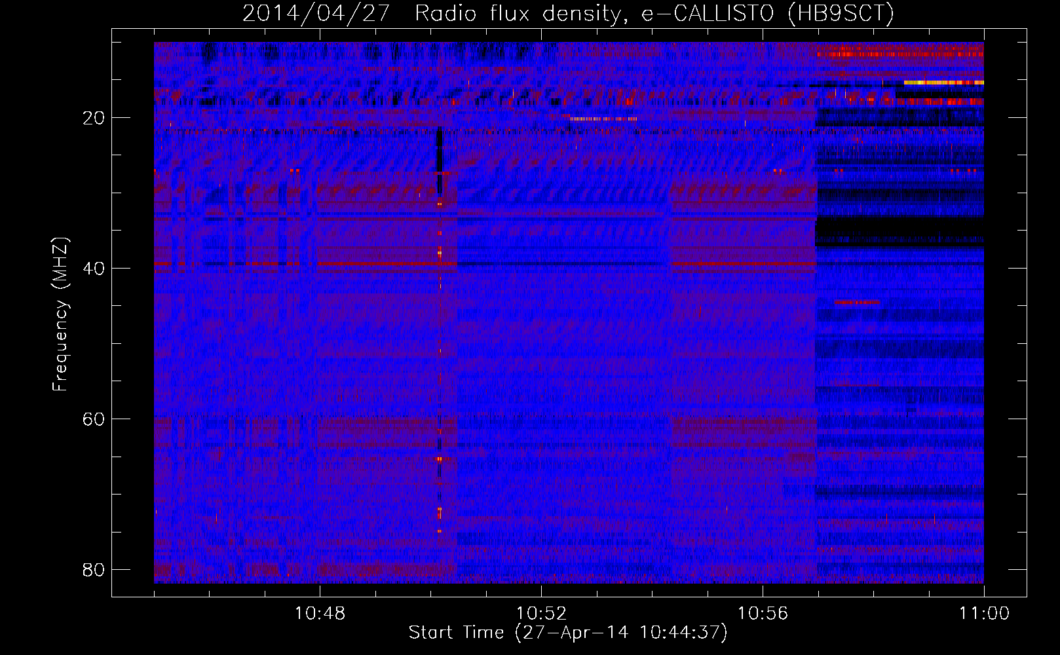Image resolution: width=1060 pixels, height=655 pixels.
Task: Click the '11:00' time tick label
Action: 984,614
